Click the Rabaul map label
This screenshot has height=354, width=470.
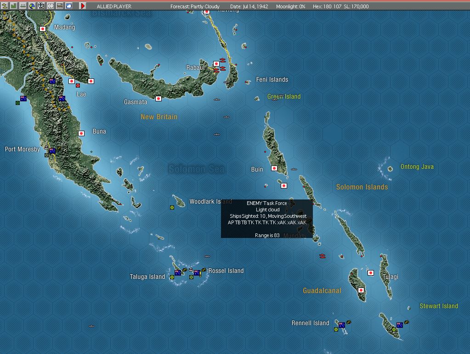coord(195,67)
